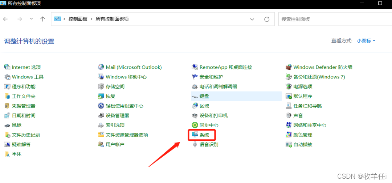Click the Windows 移动中心 icon
This screenshot has width=392, height=183.
click(x=101, y=77)
